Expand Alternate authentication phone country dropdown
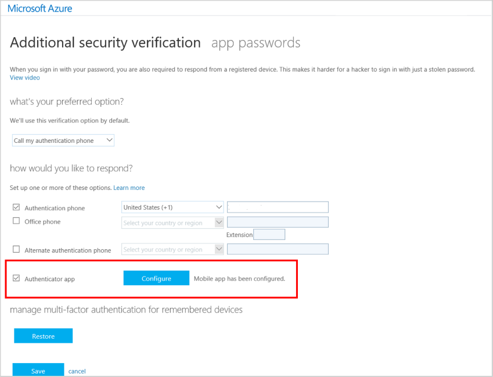Screen dimensions: 493x377 (x=172, y=249)
